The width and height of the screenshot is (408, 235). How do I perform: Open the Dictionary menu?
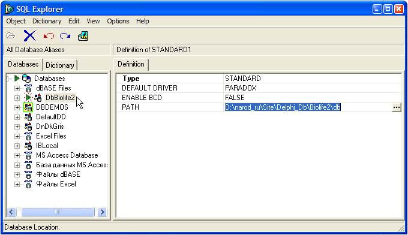pos(47,21)
